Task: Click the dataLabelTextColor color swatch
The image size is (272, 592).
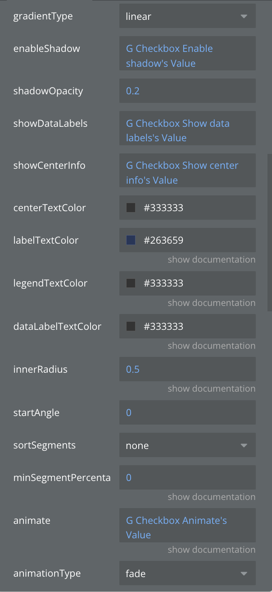Action: [x=131, y=327]
